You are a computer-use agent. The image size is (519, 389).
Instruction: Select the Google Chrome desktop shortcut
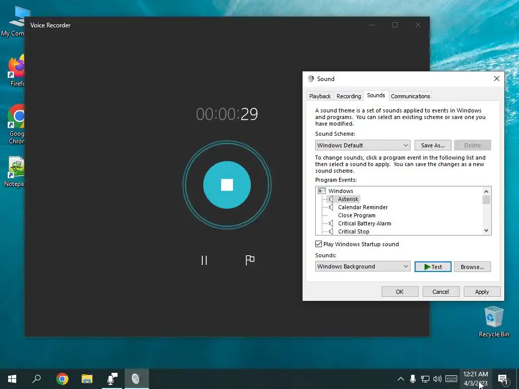pyautogui.click(x=16, y=125)
